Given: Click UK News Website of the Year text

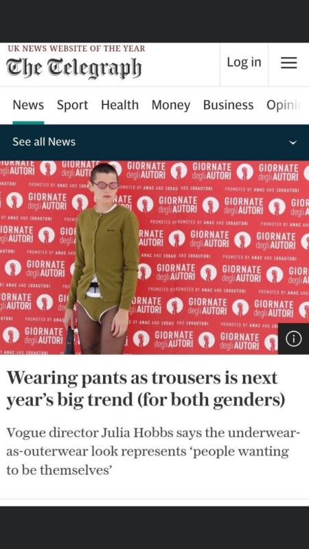Looking at the screenshot, I should [x=76, y=49].
